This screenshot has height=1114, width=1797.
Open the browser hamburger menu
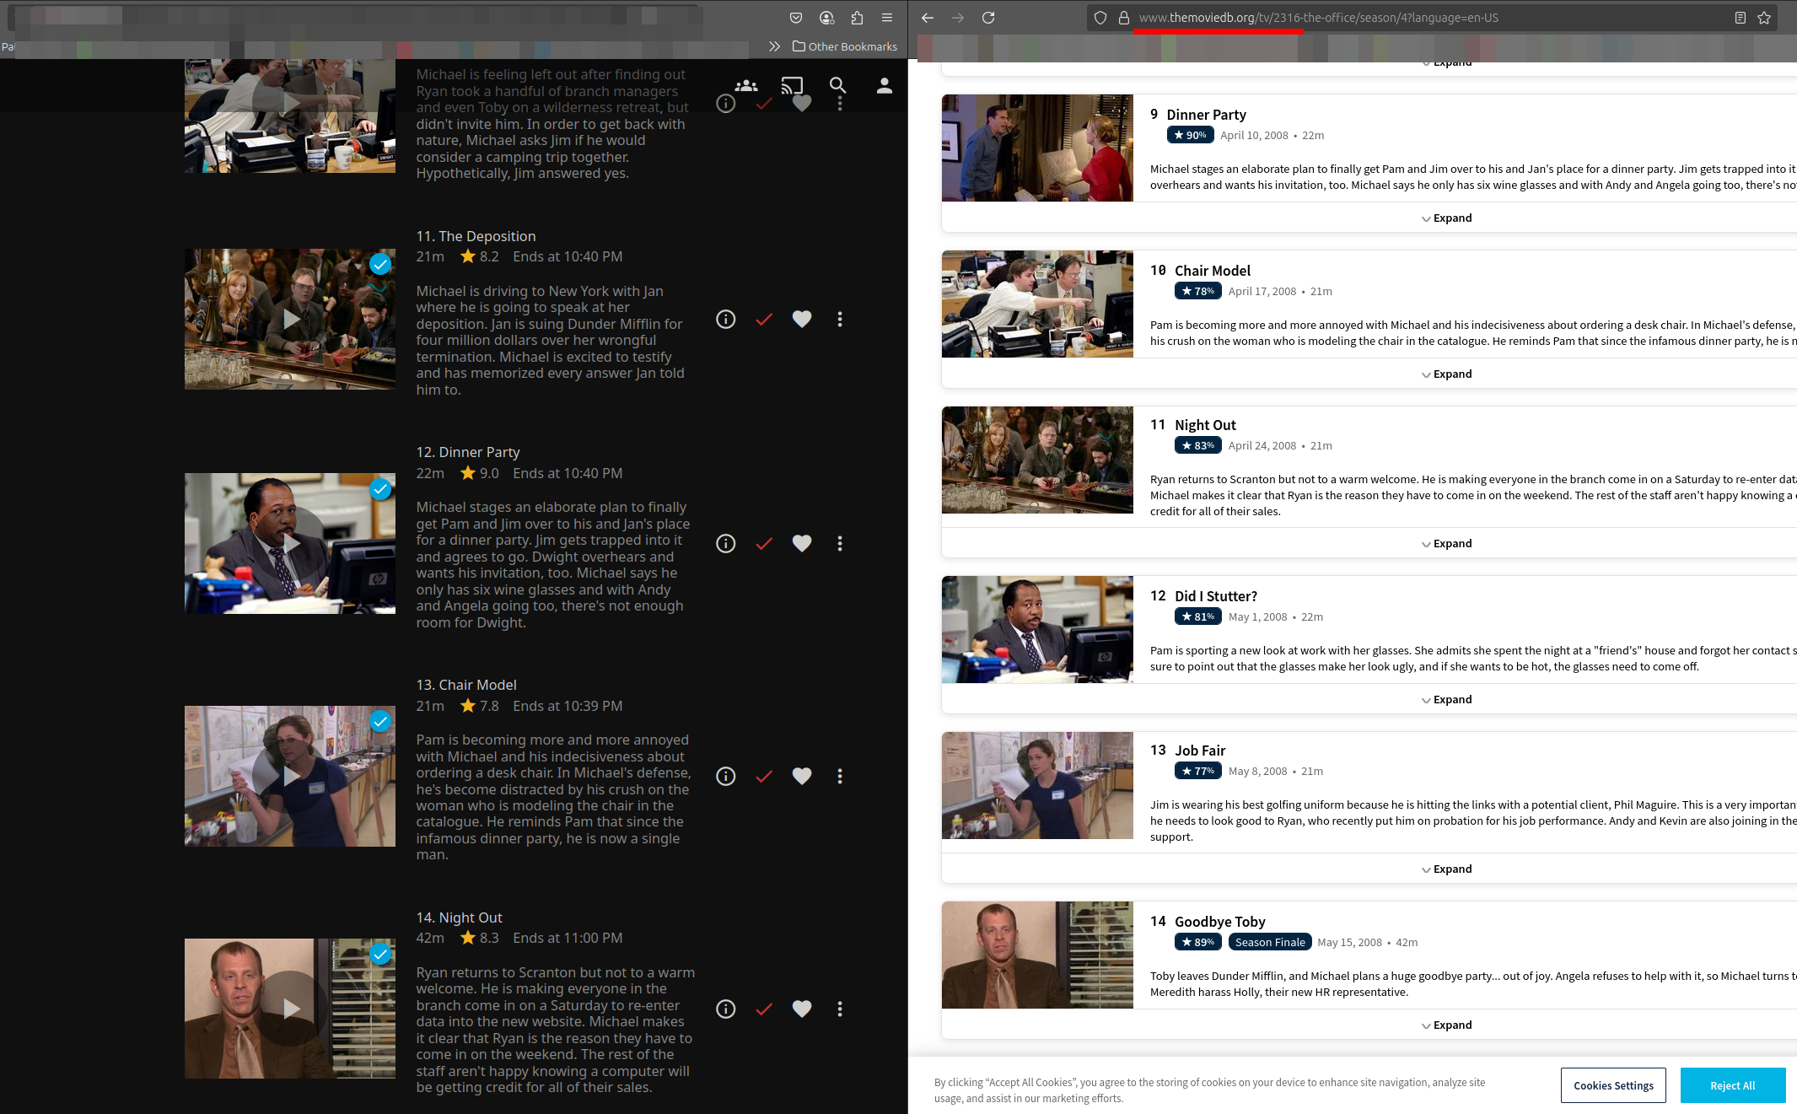887,18
